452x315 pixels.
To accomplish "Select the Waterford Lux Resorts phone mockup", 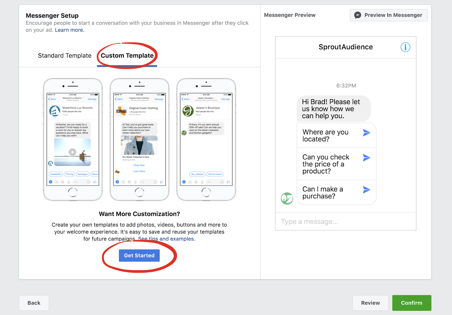I will click(73, 140).
